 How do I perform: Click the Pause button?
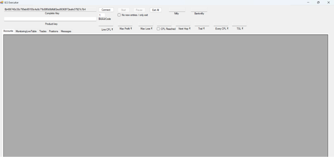139,10
